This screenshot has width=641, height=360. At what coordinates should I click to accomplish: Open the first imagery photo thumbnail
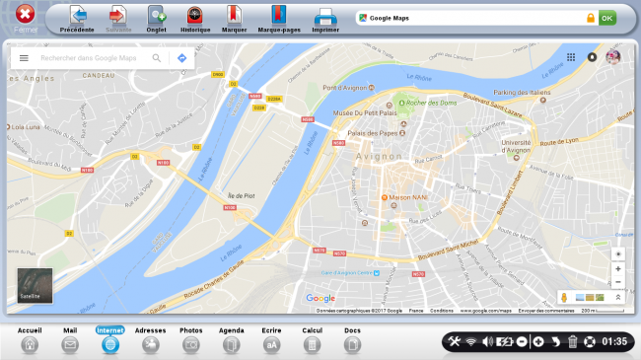(580, 298)
